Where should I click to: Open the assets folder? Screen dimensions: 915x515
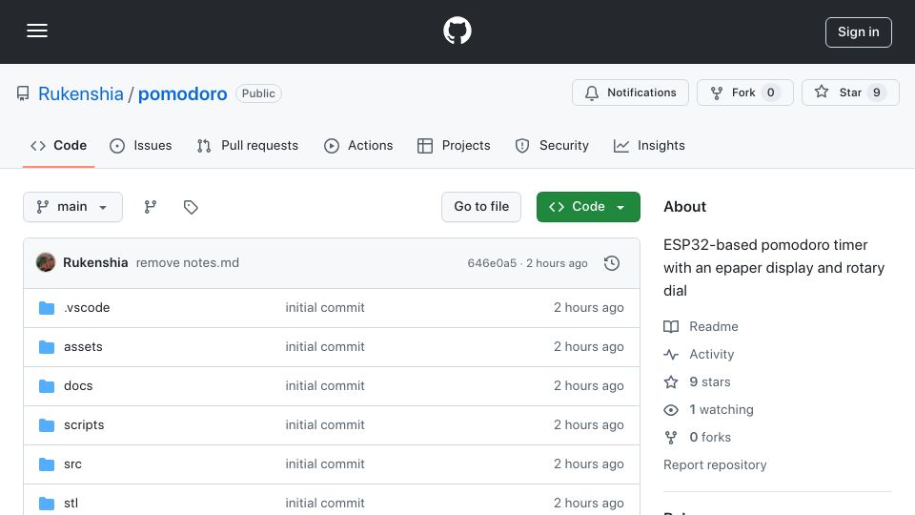pos(83,347)
